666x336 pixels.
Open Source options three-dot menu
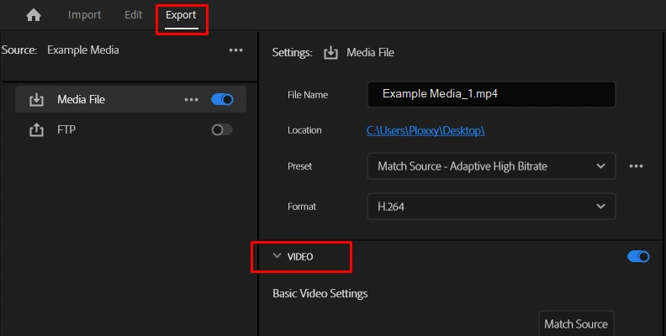pyautogui.click(x=235, y=50)
